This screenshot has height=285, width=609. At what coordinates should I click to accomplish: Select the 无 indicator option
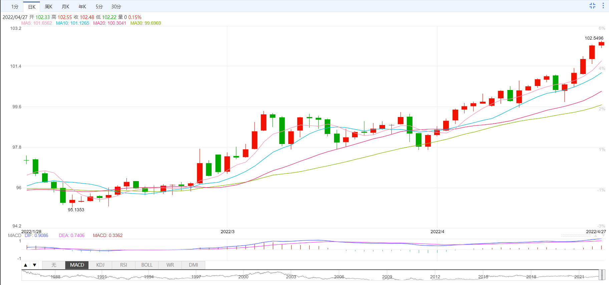(54, 265)
